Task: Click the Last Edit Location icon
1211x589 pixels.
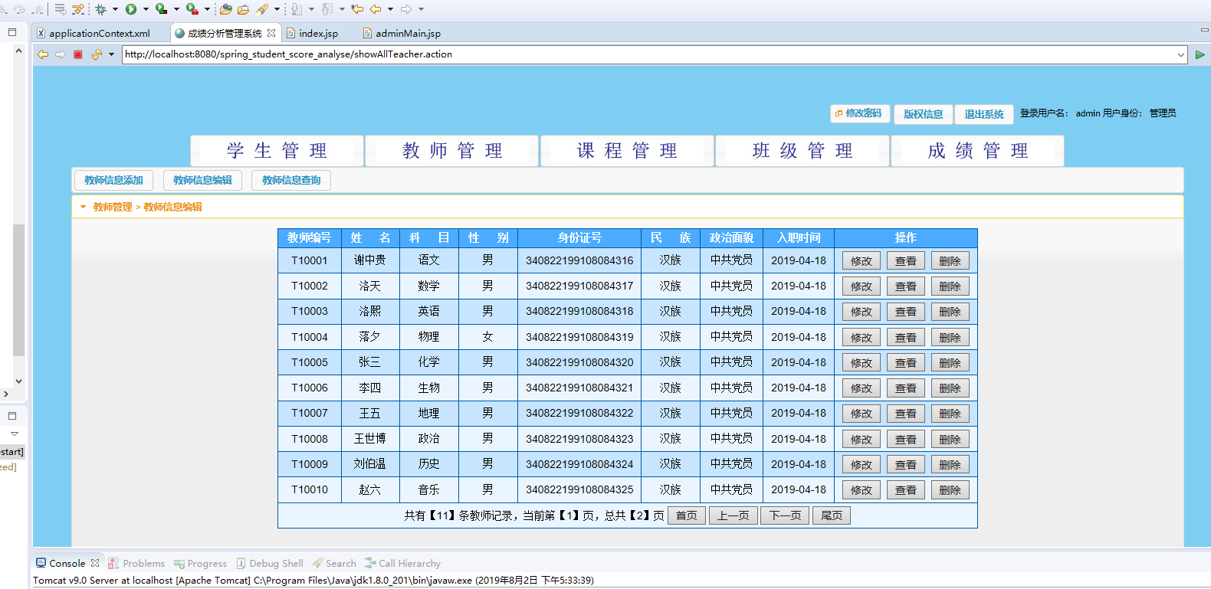Action: pyautogui.click(x=357, y=9)
